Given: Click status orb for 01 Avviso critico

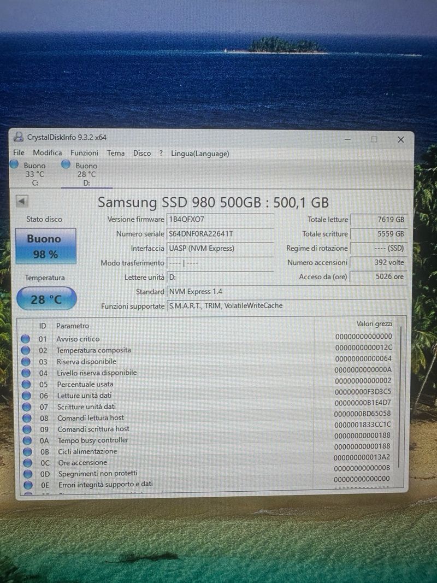Looking at the screenshot, I should point(25,339).
